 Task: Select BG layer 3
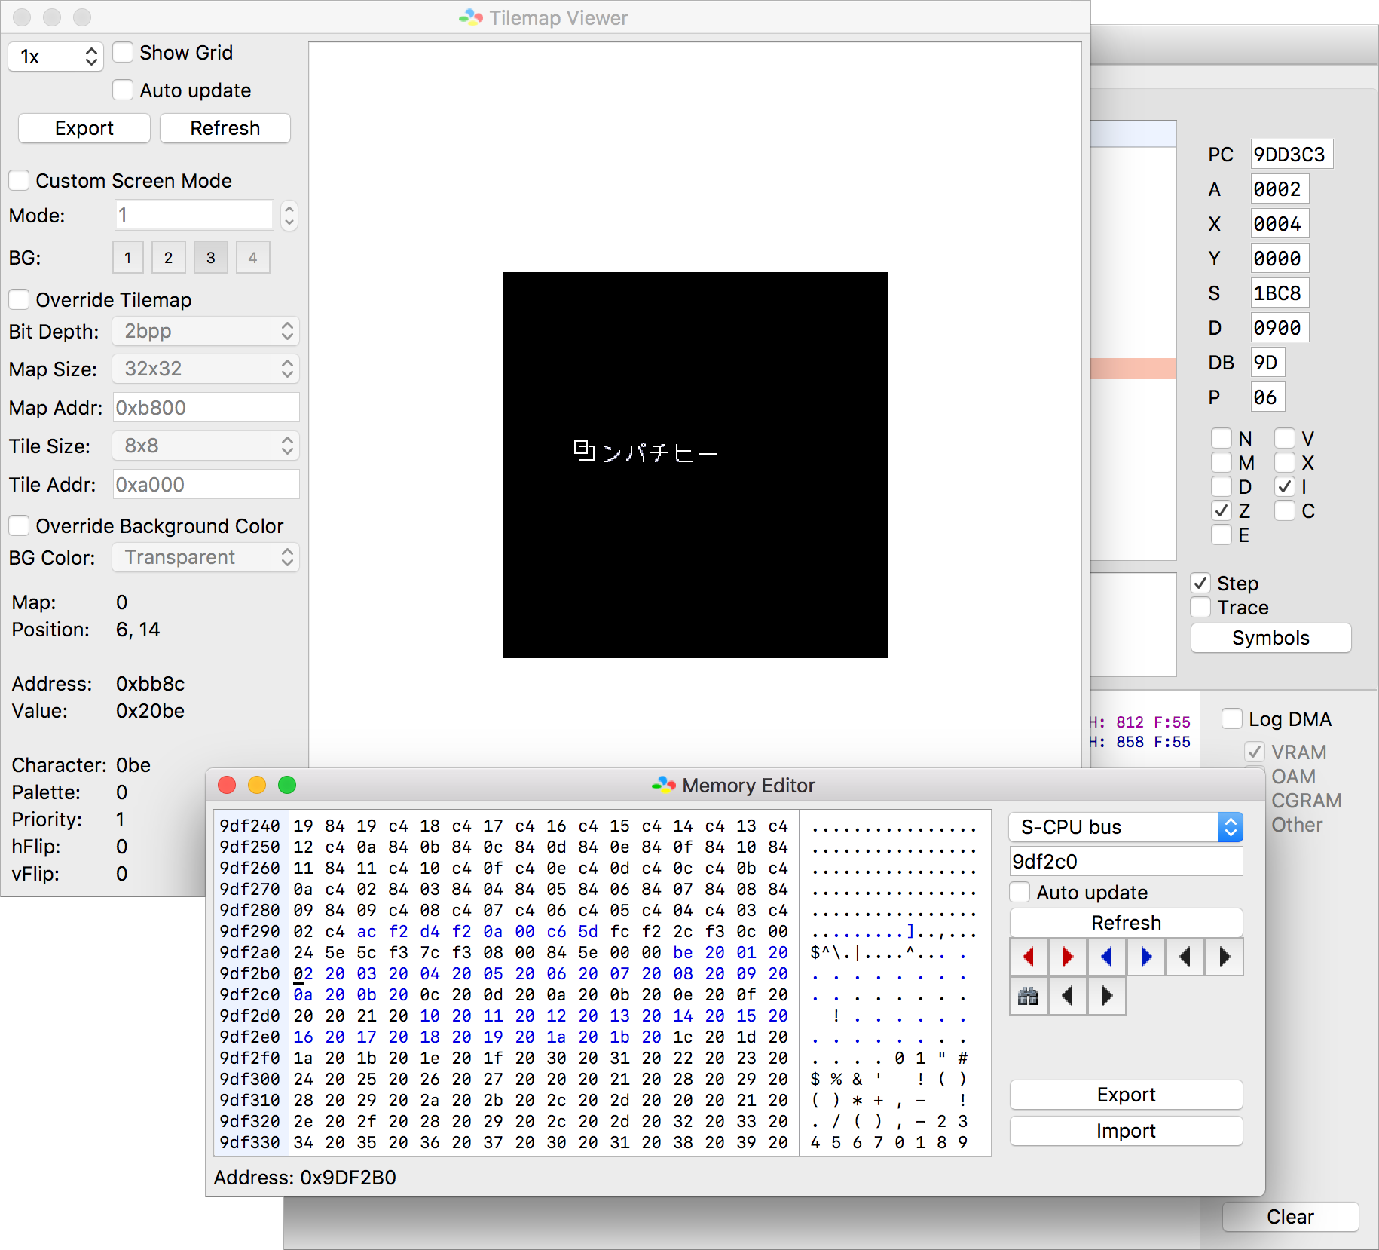pos(211,258)
